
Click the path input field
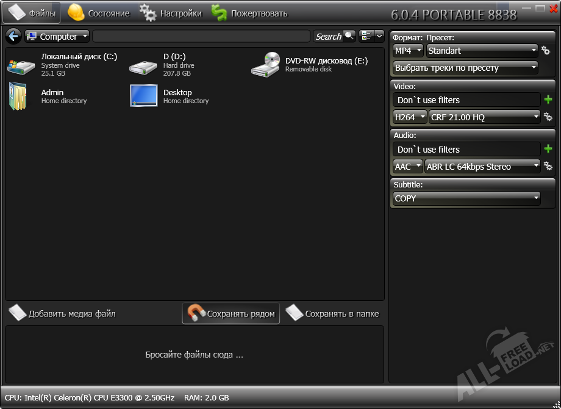pyautogui.click(x=201, y=36)
